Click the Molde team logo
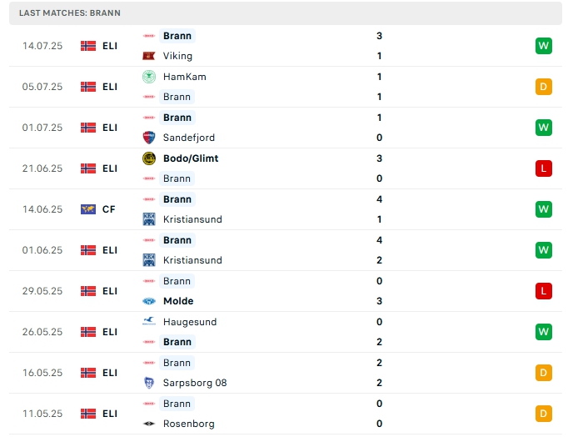568x437 pixels. point(149,301)
